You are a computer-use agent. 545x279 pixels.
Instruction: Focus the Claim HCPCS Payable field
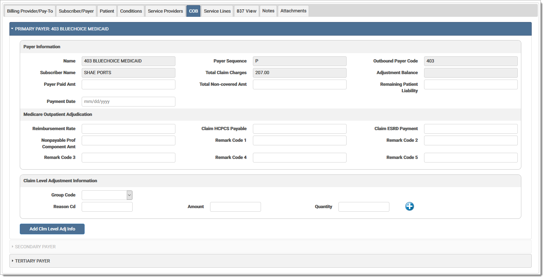tap(300, 129)
